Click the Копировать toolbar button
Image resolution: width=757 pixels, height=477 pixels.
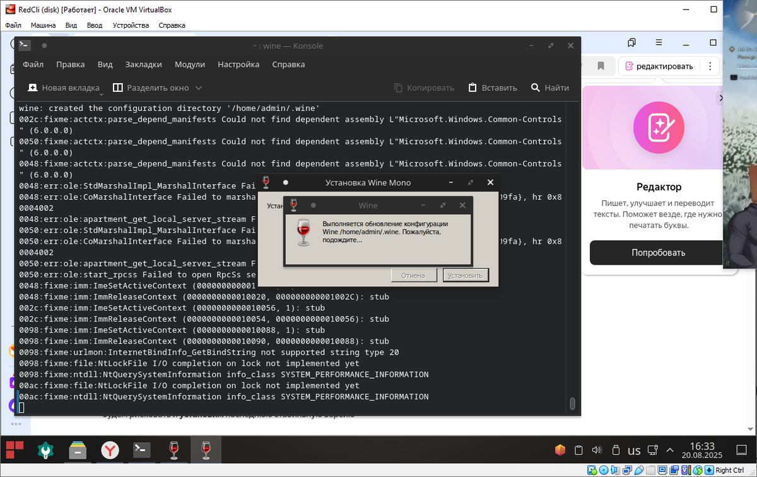(x=424, y=88)
